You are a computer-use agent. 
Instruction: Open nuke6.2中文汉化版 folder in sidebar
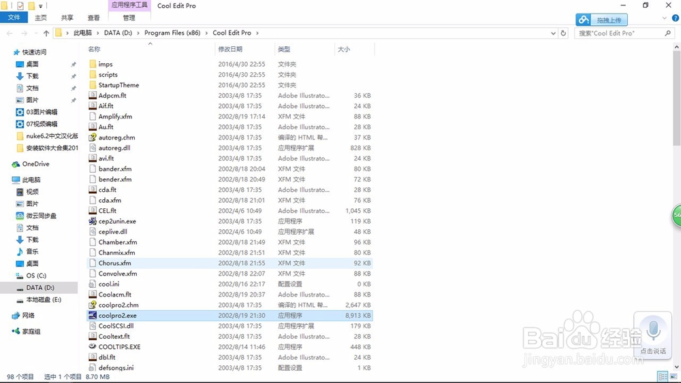click(x=52, y=136)
